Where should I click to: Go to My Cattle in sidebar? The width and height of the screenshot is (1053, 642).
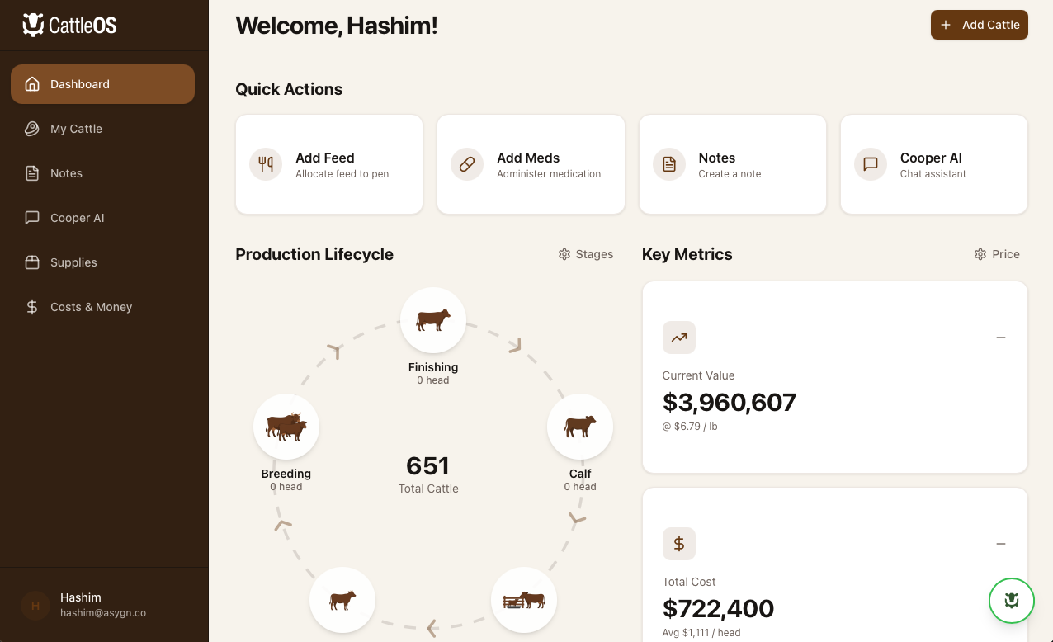(76, 129)
